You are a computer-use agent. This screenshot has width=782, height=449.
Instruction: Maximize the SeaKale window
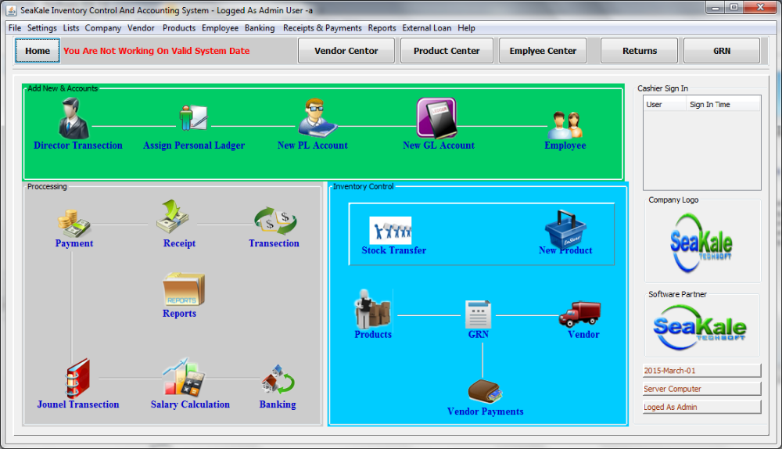[734, 7]
